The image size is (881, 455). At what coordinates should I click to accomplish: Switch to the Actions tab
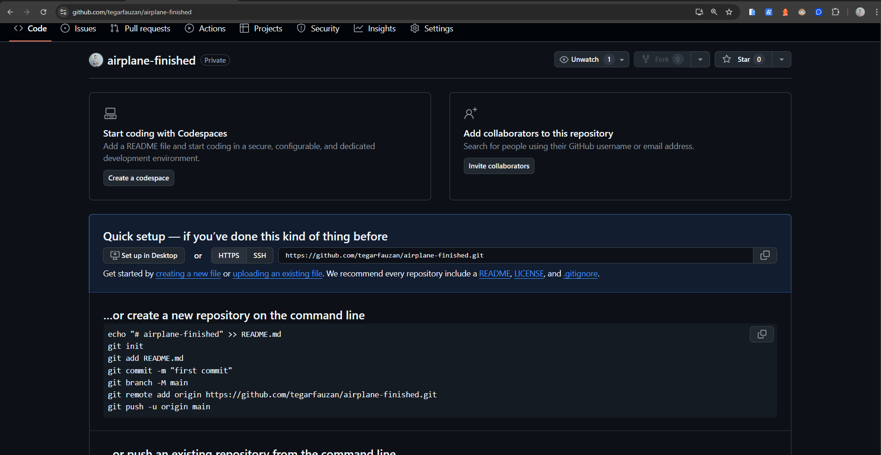[205, 29]
